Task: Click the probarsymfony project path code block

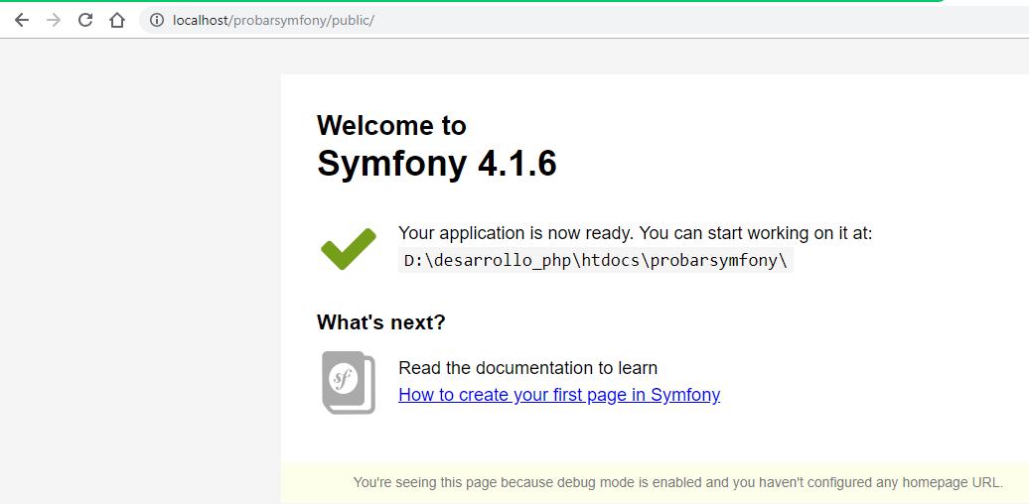Action: point(595,261)
